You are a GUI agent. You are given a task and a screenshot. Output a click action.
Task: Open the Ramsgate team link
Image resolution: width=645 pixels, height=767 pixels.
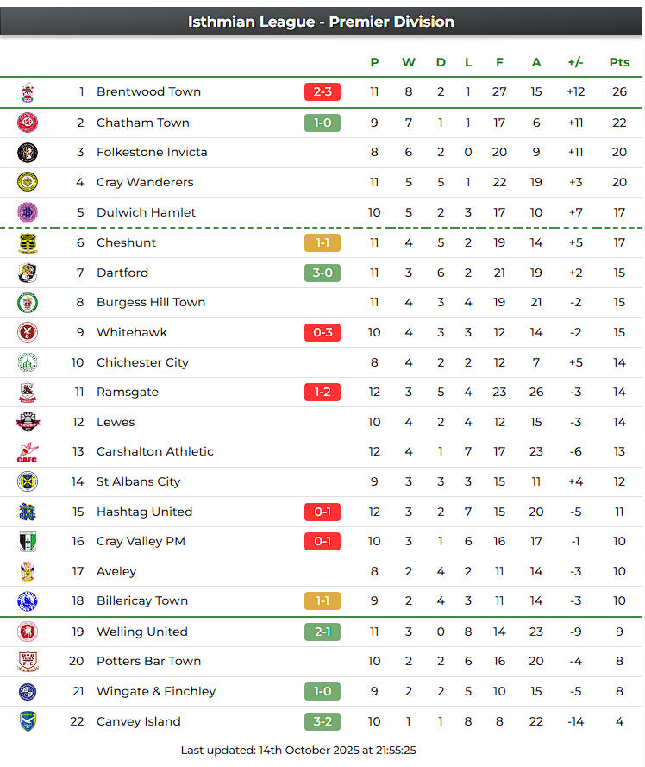pos(128,392)
